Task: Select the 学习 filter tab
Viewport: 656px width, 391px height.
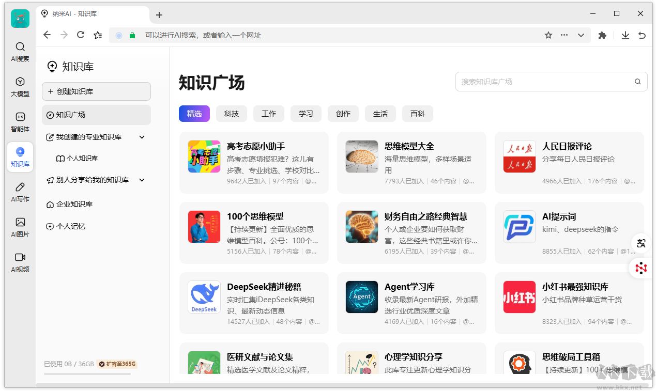Action: coord(306,114)
